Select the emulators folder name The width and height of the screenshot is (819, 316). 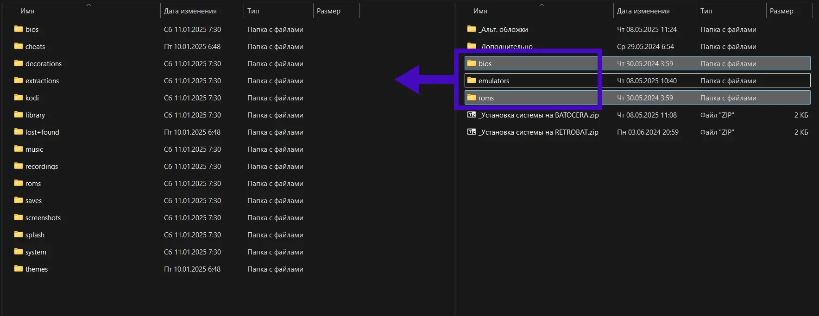[x=494, y=81]
